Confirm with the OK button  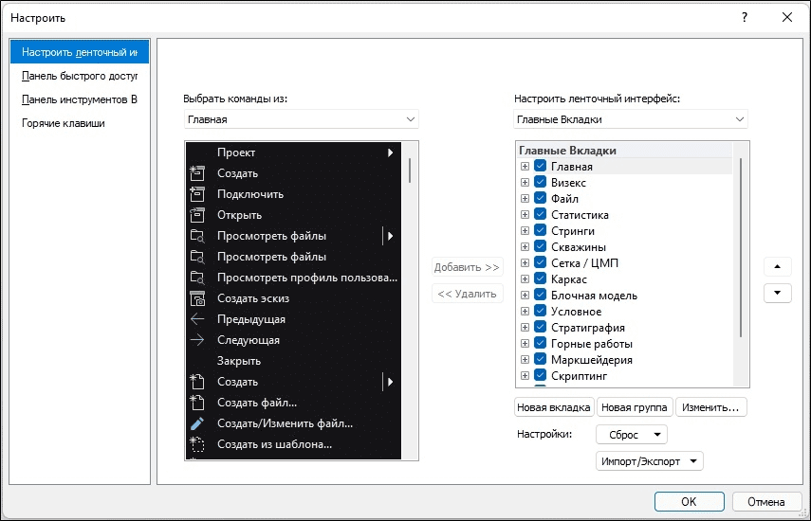click(x=689, y=501)
